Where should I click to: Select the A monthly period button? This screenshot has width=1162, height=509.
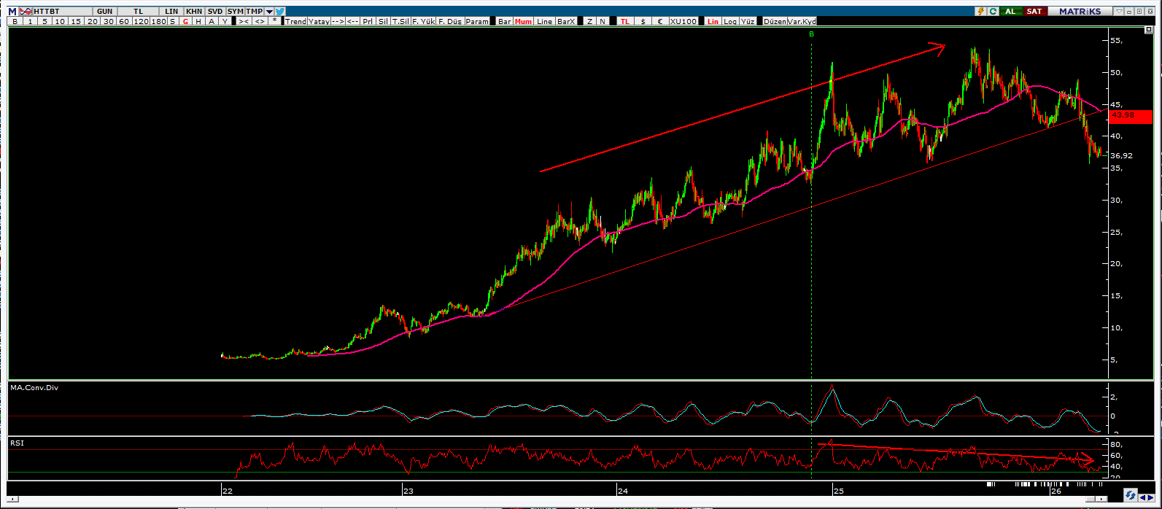coord(212,21)
